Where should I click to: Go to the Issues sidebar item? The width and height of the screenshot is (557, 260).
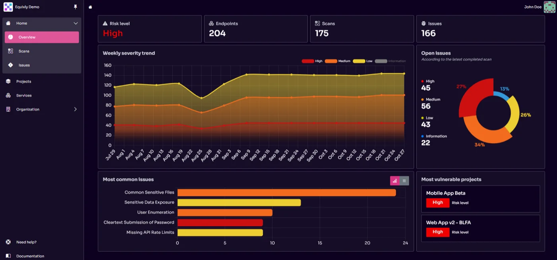(24, 65)
